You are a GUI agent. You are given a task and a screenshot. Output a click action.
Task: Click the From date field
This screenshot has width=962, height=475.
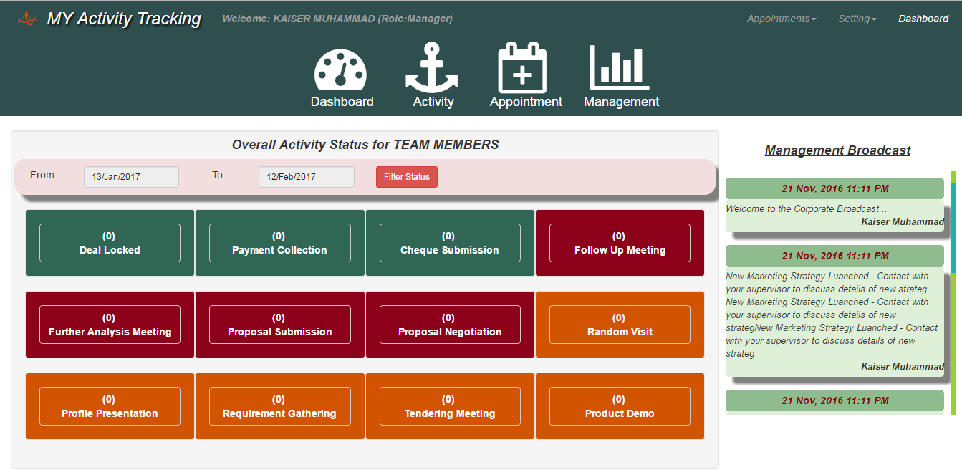click(131, 177)
